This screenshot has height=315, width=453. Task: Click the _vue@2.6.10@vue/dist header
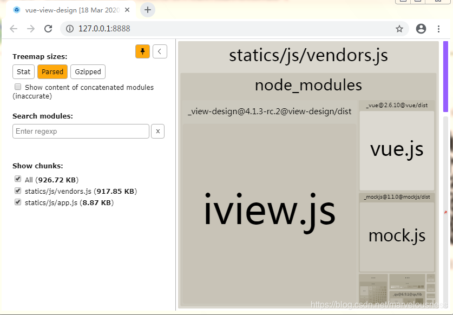tap(397, 106)
